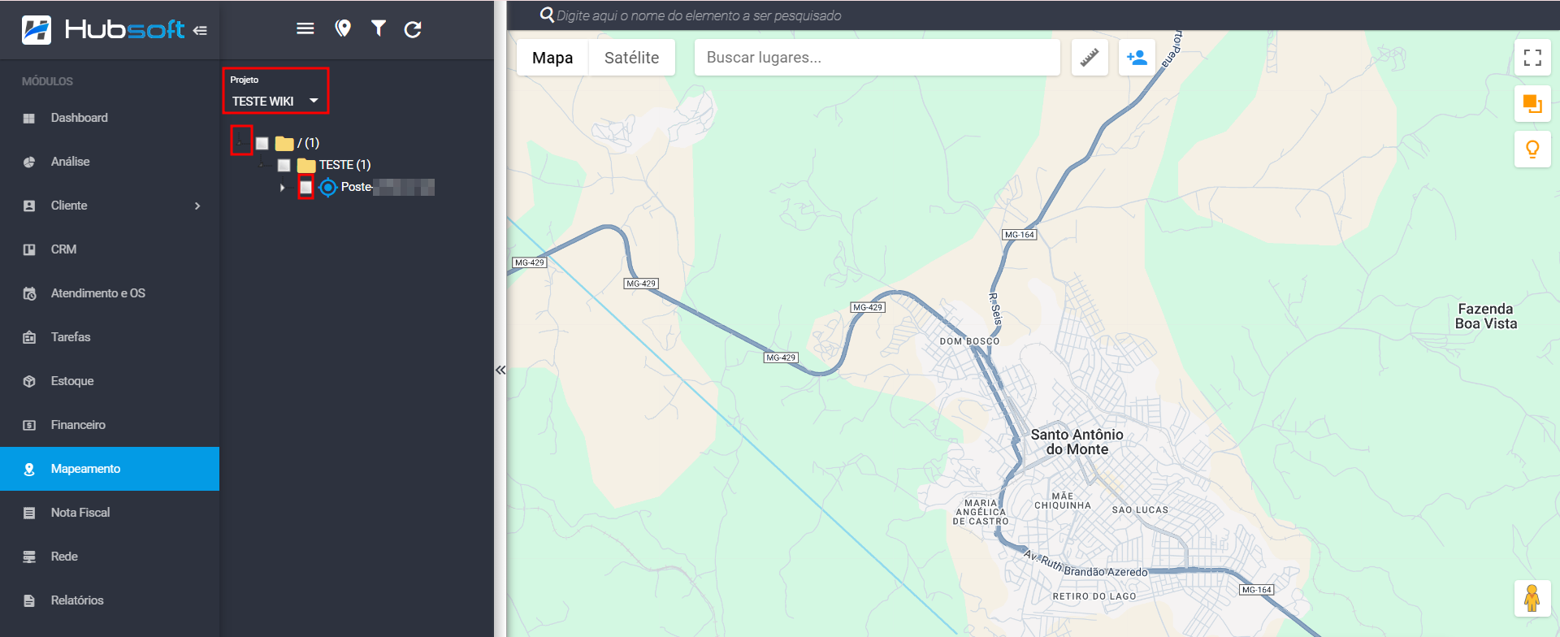Click the map pin location icon
This screenshot has height=637, width=1560.
point(343,29)
